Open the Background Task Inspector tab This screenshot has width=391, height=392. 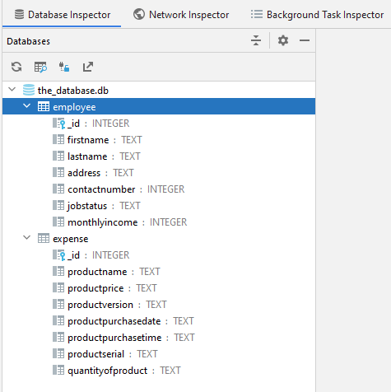(x=317, y=15)
